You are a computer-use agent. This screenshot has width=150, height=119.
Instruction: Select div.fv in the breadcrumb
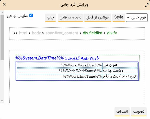click(112, 33)
